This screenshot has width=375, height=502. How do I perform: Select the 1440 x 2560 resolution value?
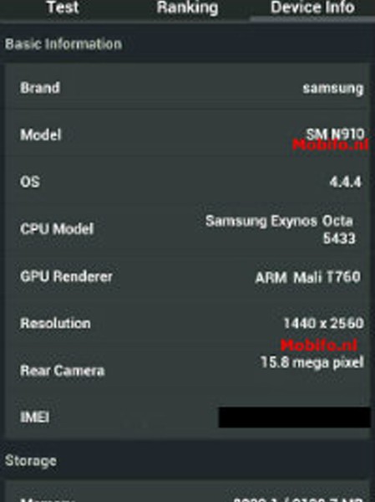click(x=323, y=323)
